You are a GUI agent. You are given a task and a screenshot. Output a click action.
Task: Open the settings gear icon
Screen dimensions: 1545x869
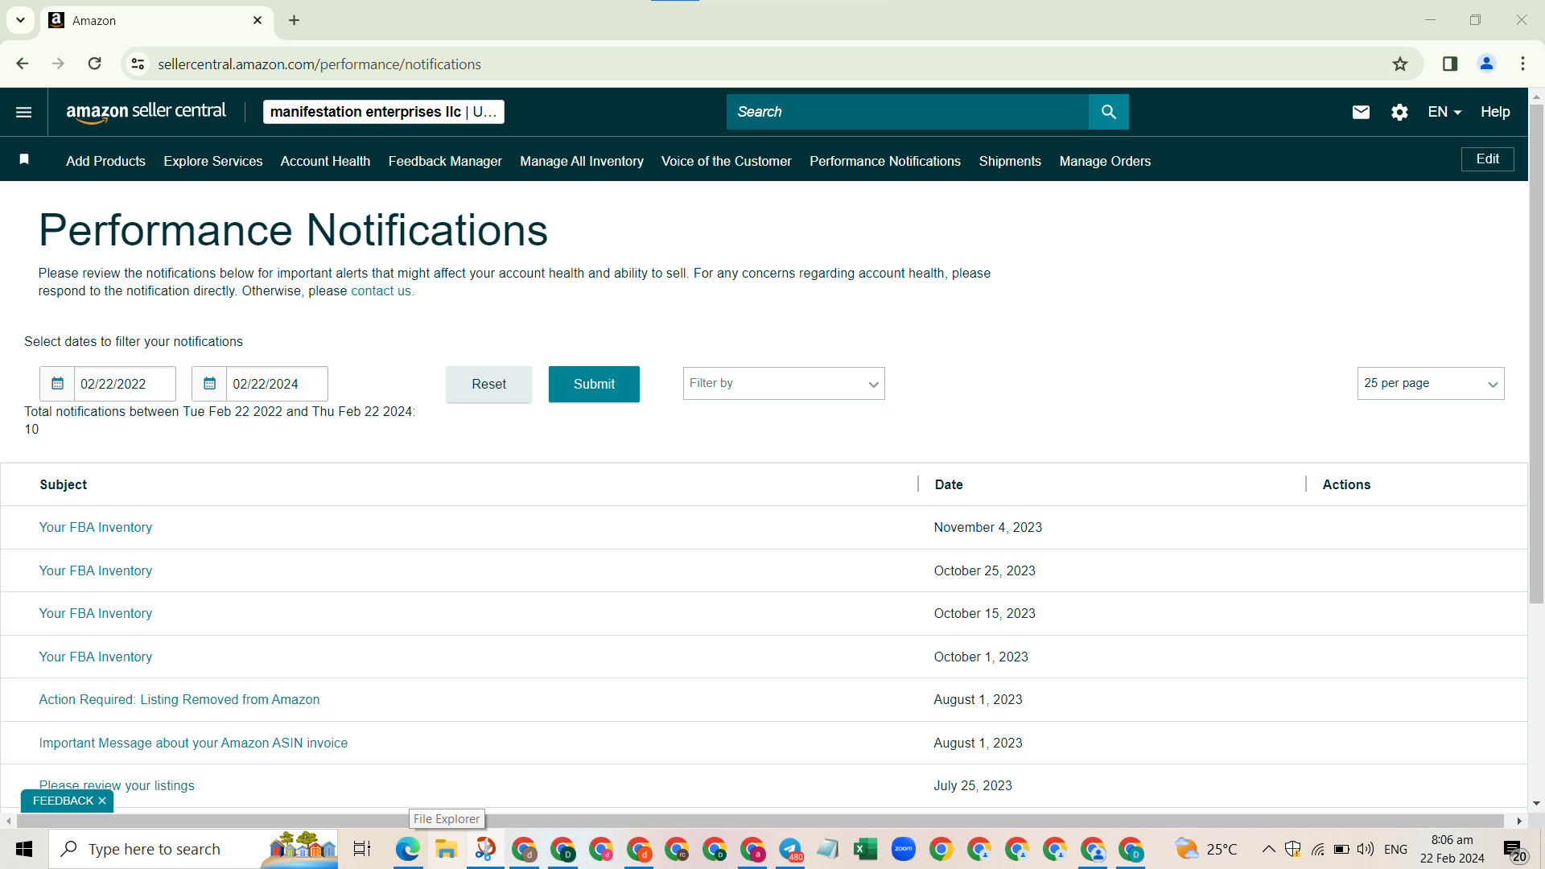(1399, 112)
